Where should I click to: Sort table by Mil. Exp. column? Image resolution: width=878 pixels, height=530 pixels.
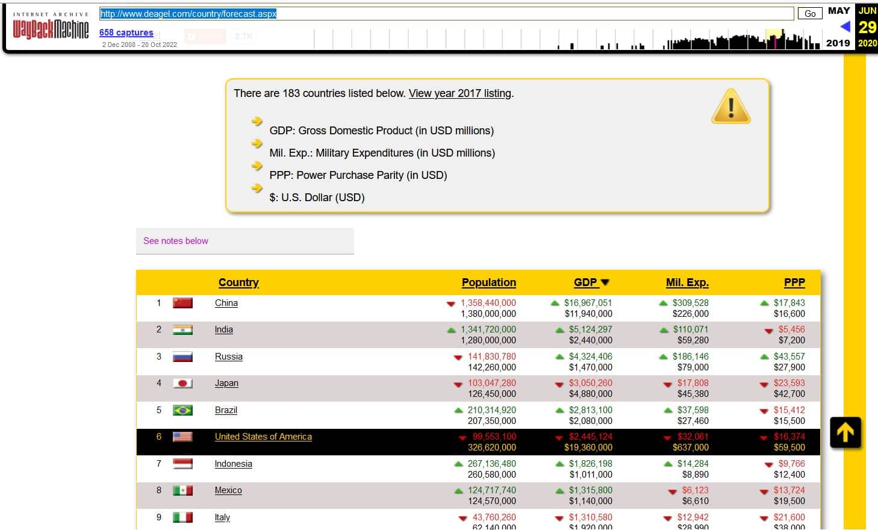(687, 282)
